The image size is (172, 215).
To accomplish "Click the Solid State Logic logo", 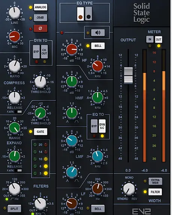I will coord(142,13).
